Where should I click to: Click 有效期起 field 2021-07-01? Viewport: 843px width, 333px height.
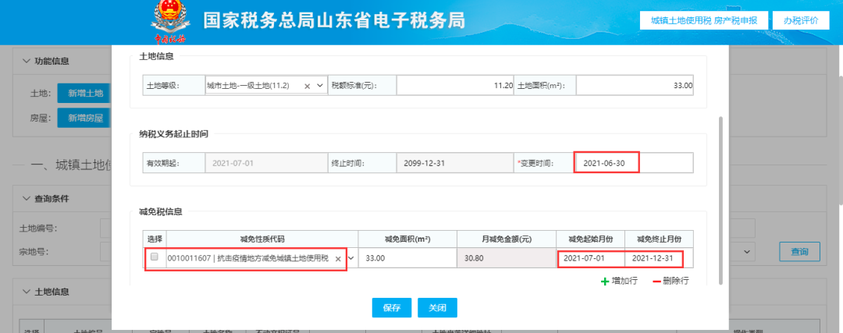266,163
